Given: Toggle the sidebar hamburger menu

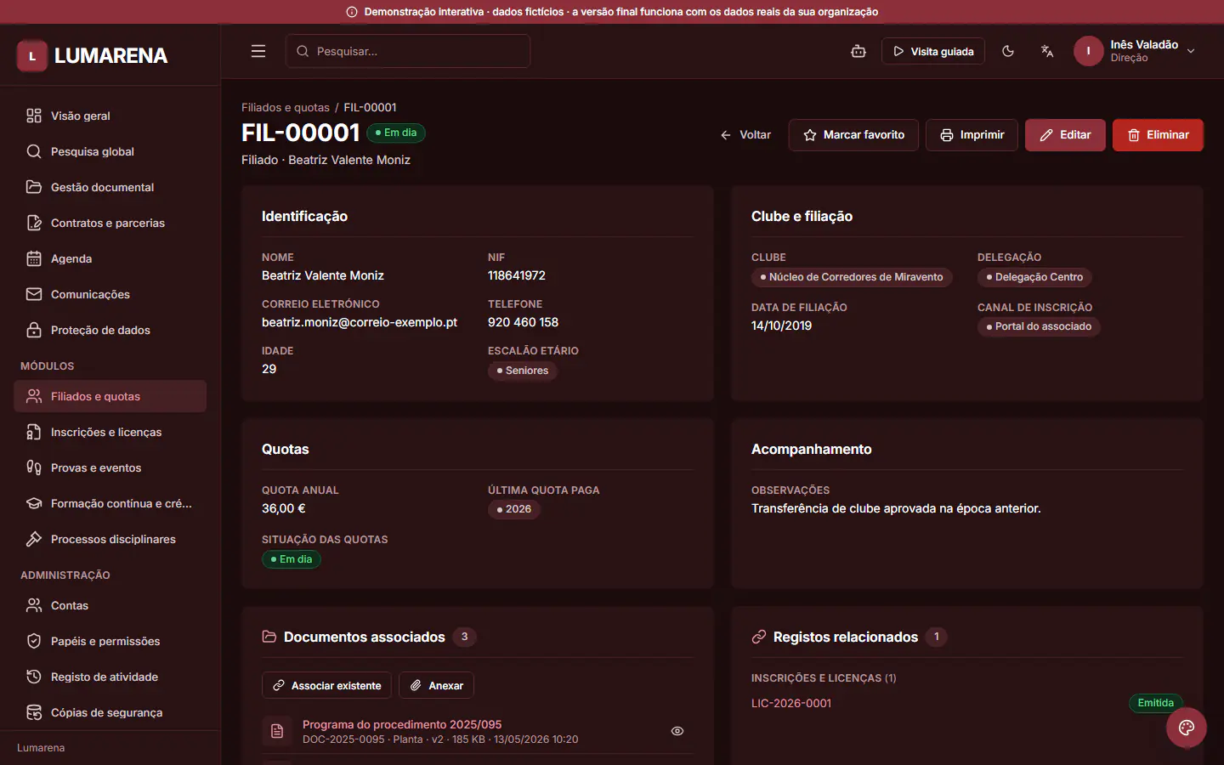Looking at the screenshot, I should pyautogui.click(x=258, y=51).
